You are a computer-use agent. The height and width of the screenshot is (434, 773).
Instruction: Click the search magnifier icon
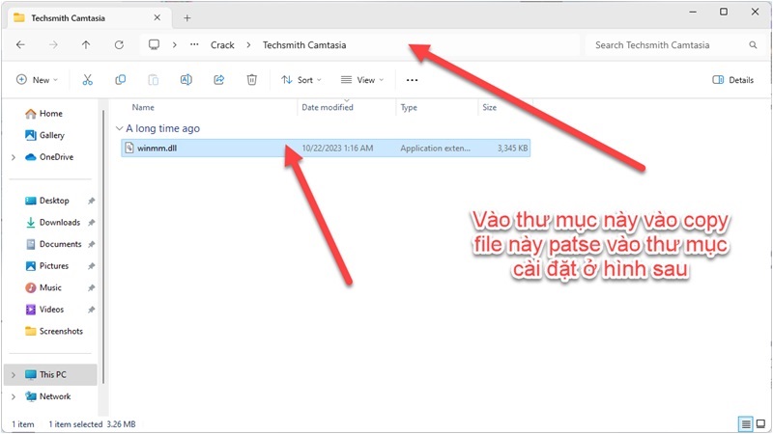pos(753,44)
